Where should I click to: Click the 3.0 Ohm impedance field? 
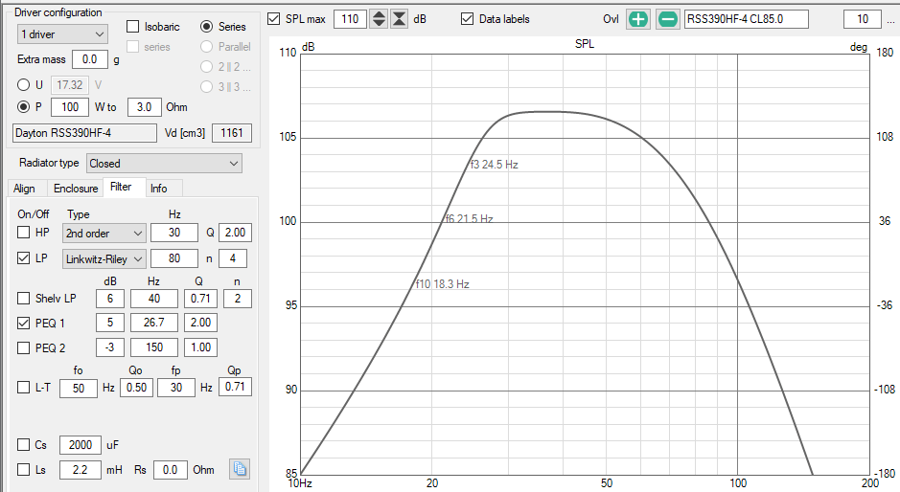(x=144, y=106)
